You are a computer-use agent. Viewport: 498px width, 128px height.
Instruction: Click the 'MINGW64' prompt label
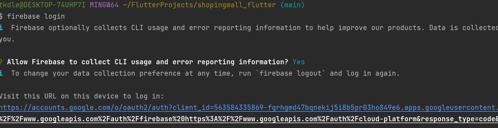[104, 5]
